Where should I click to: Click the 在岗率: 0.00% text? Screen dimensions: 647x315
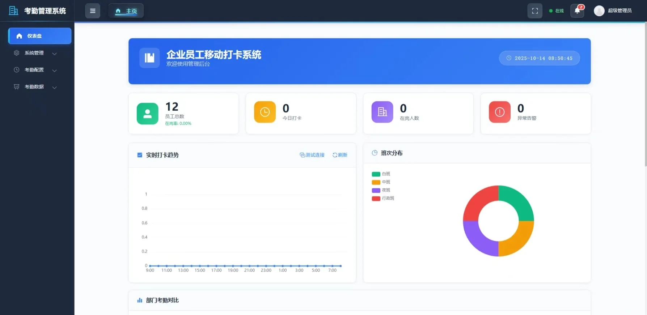tap(178, 124)
